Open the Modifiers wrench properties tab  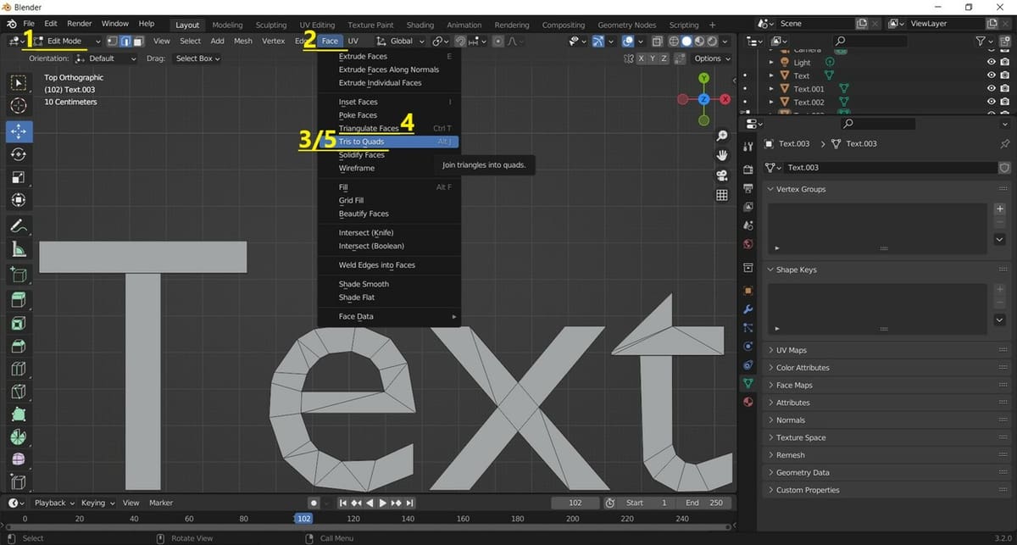(747, 310)
